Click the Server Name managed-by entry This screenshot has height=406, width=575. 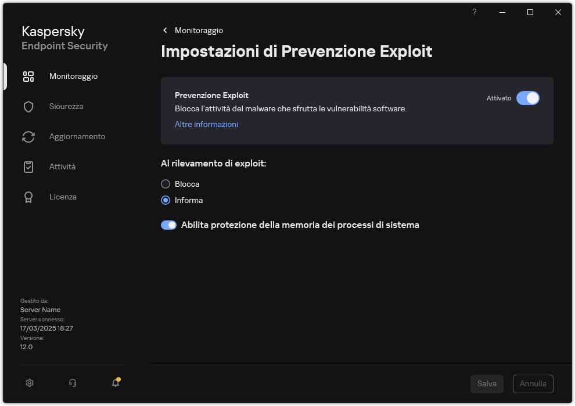pos(40,310)
